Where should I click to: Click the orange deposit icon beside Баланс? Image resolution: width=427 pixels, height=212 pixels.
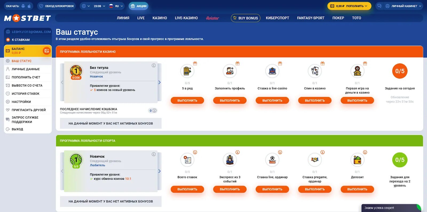[x=46, y=51]
